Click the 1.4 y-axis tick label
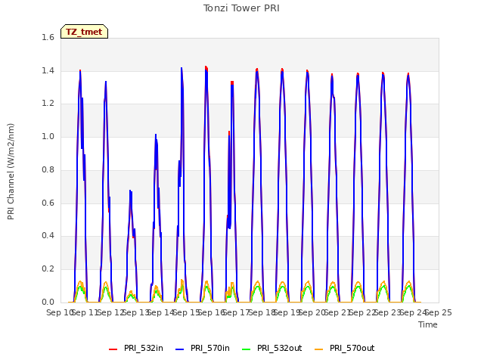This screenshot has width=484, height=363. pos(48,70)
